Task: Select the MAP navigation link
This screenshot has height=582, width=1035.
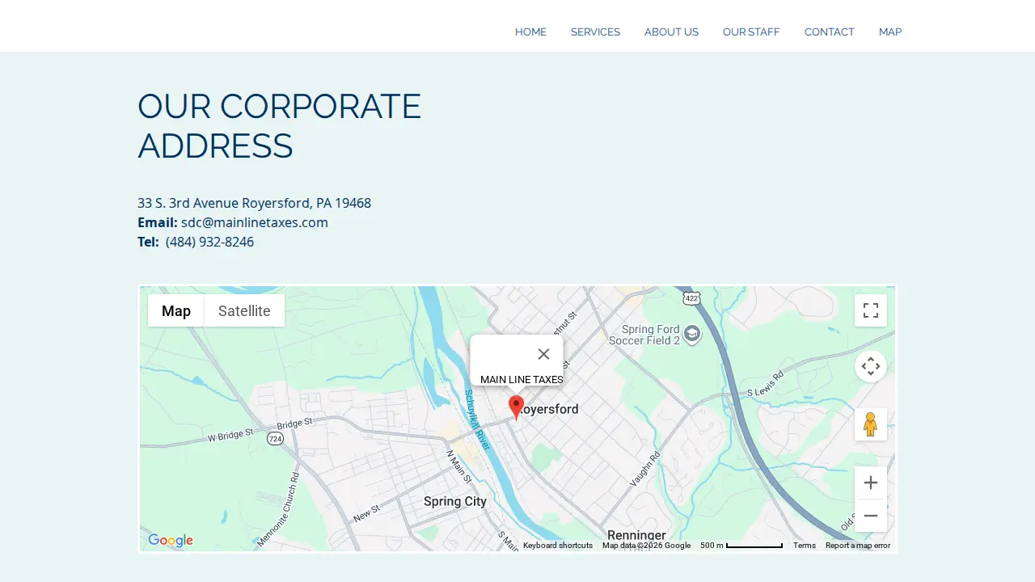Action: (x=890, y=32)
